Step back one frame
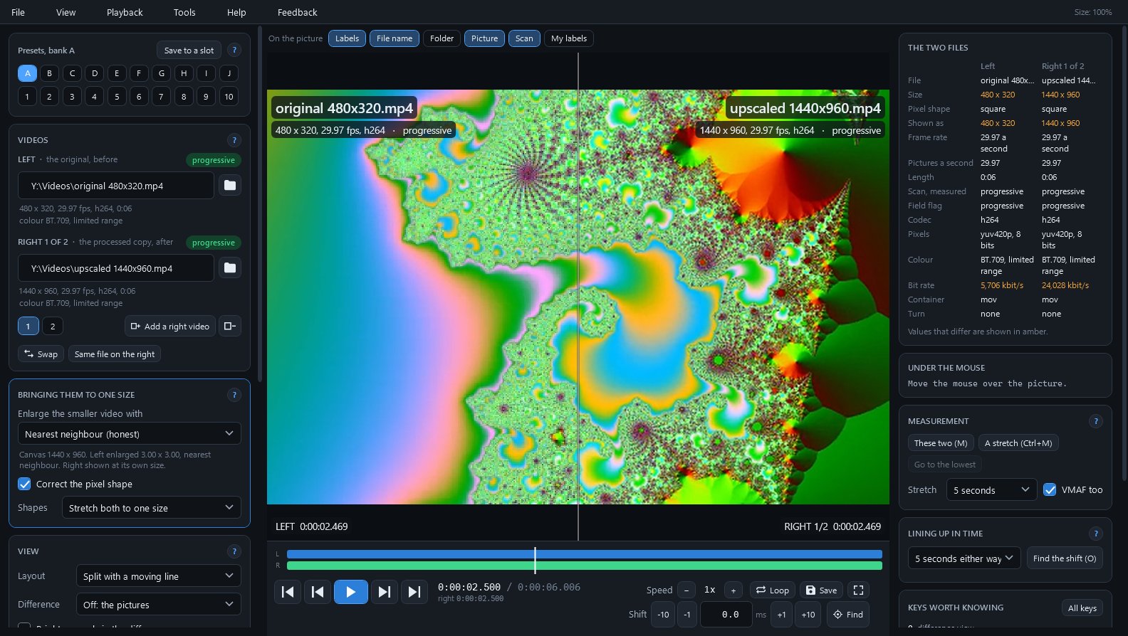Viewport: 1128px width, 636px height. (x=318, y=592)
